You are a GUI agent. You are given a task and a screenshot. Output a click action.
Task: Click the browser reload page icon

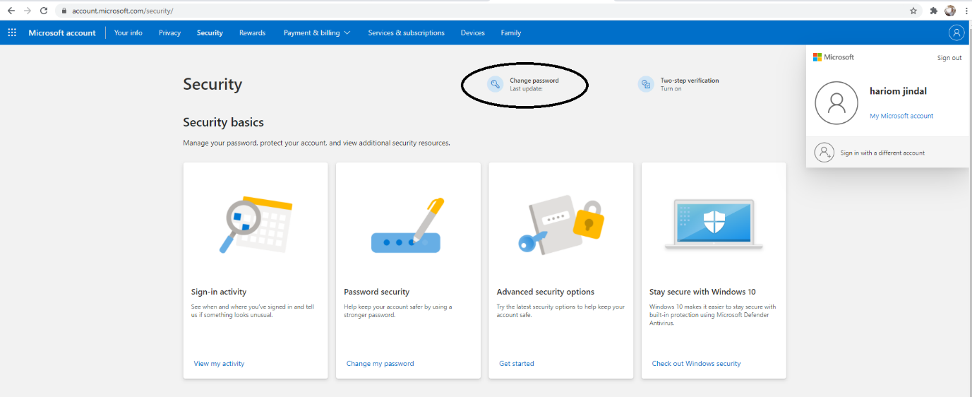tap(44, 11)
